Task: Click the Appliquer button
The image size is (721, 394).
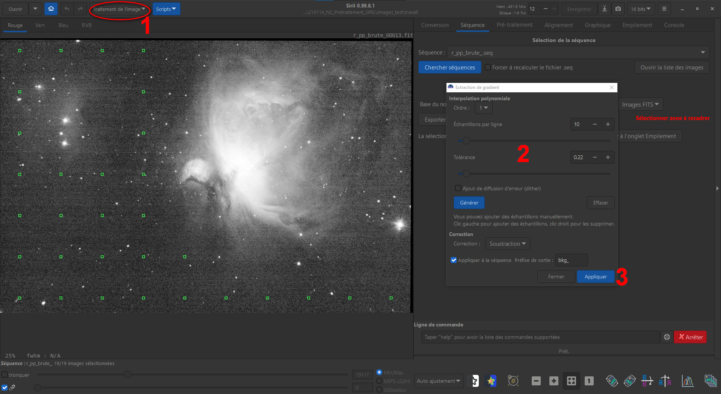Action: (596, 277)
